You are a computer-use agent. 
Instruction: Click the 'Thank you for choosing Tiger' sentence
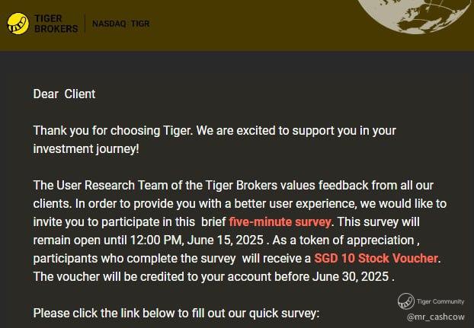tap(113, 131)
